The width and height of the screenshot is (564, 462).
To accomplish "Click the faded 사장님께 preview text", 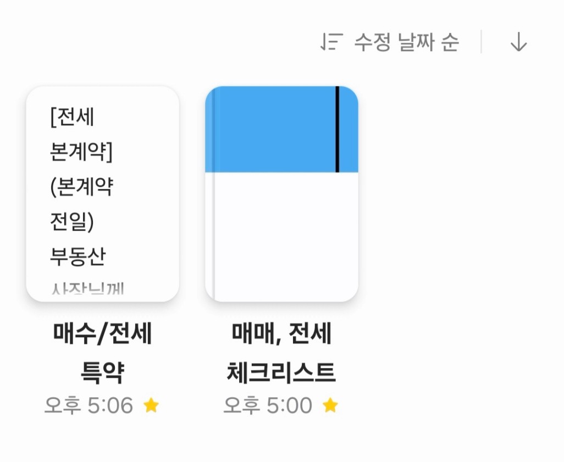I will [x=87, y=288].
